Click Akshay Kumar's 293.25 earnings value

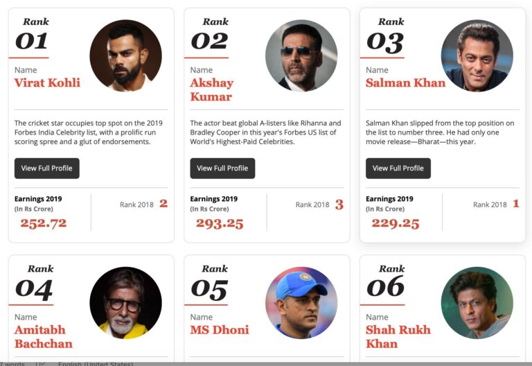click(x=220, y=223)
